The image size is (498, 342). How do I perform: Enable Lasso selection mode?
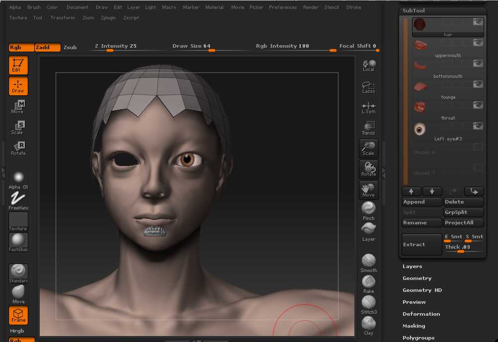click(x=368, y=88)
